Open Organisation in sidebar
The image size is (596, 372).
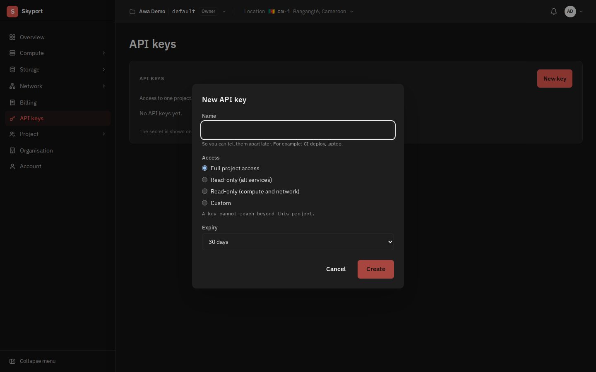point(58,150)
